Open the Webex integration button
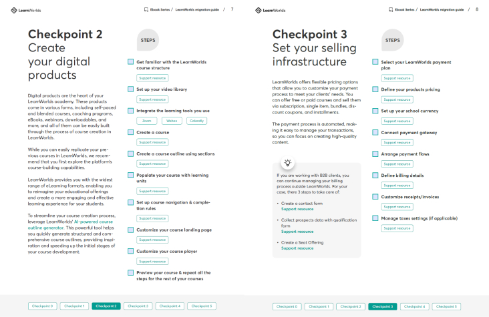This screenshot has width=489, height=317. (171, 121)
